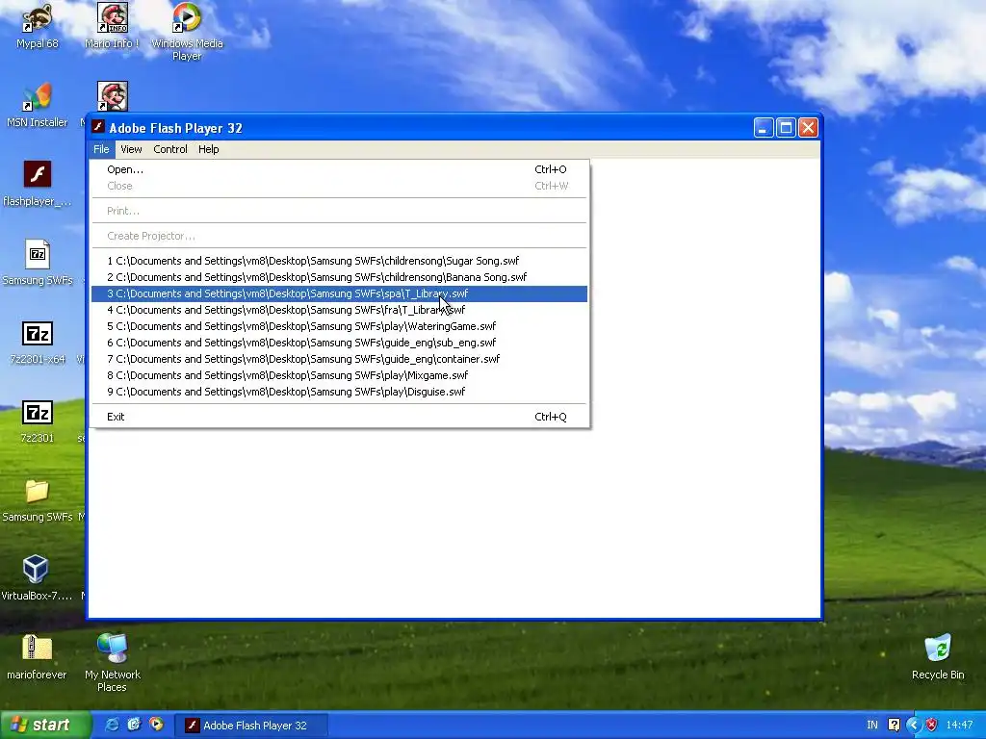Screen dimensions: 986x739
Task: Open the Mario Info ! desktop shortcut
Action: pyautogui.click(x=112, y=26)
